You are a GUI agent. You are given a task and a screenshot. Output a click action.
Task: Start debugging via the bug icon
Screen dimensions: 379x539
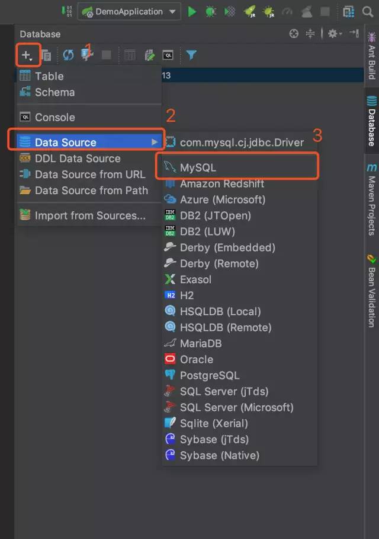click(210, 11)
